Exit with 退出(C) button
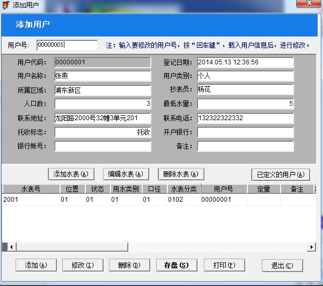The image size is (323, 286). [282, 266]
